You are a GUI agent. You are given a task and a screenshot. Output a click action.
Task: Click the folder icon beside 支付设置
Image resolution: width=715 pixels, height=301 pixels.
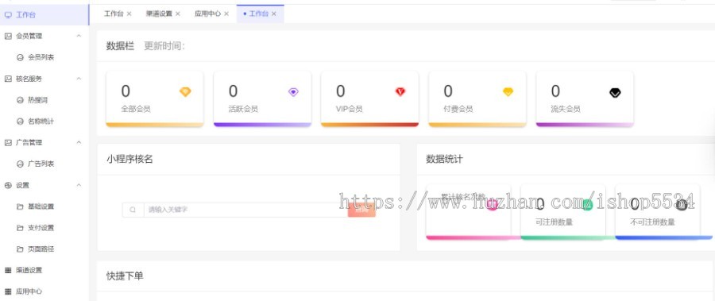click(20, 228)
